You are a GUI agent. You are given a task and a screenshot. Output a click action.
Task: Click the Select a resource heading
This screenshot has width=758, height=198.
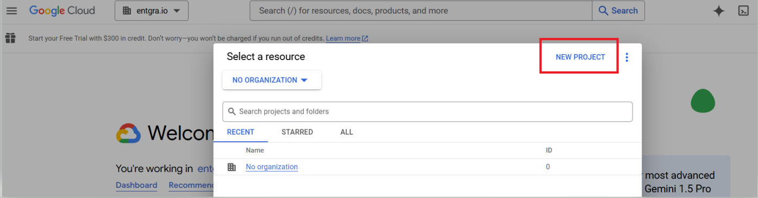pos(266,56)
